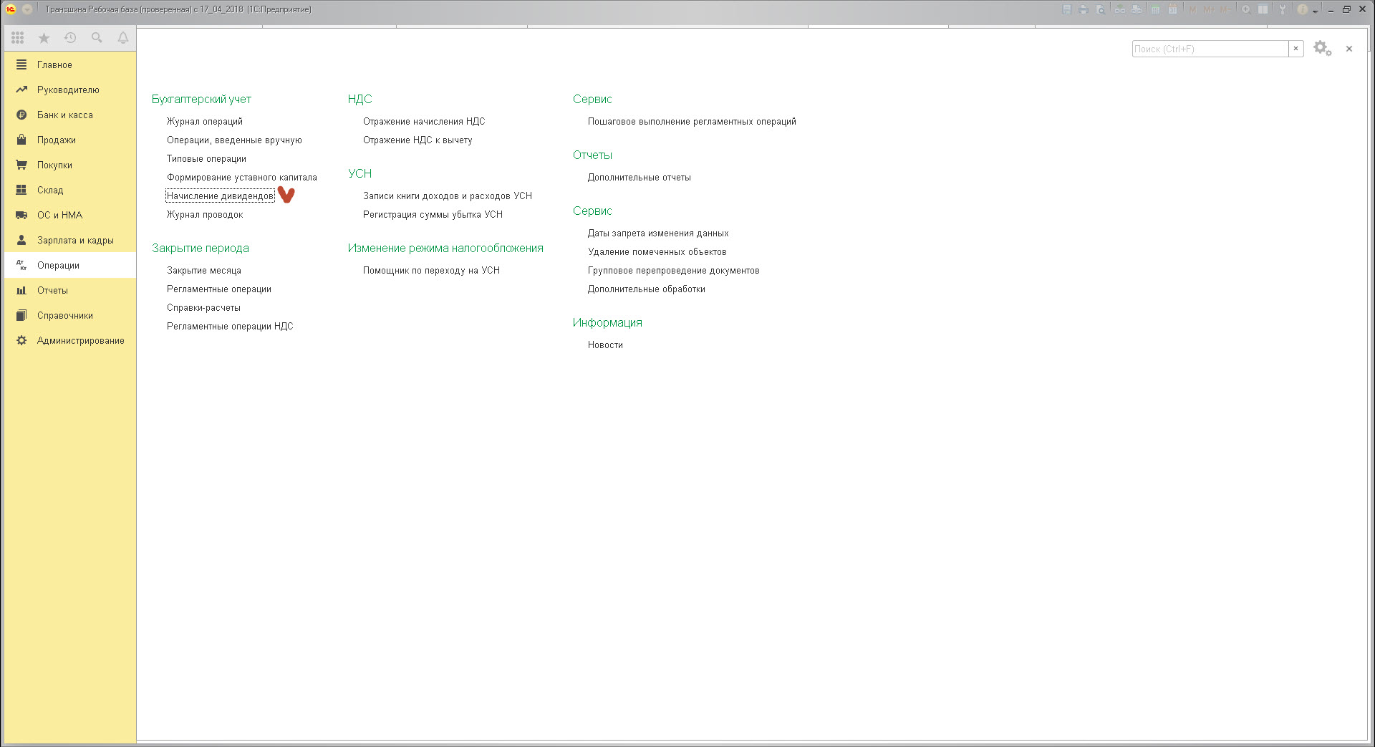Click the Get Link icon in title bar
This screenshot has width=1375, height=747.
(1119, 9)
